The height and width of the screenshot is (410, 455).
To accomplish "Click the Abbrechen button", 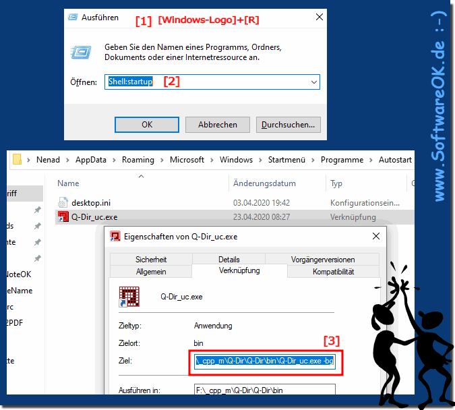I will pyautogui.click(x=218, y=125).
